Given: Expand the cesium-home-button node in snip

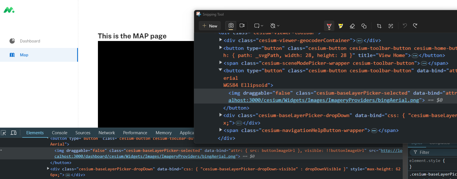Looking at the screenshot, I should [221, 48].
